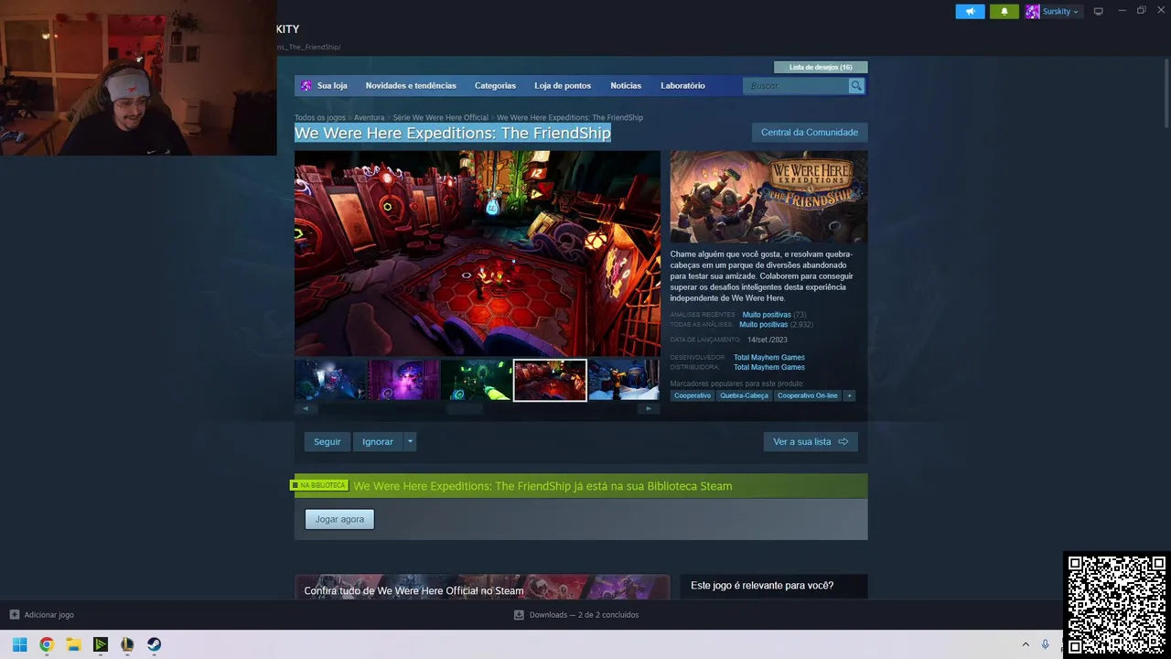Select the first blue screenshot thumbnail
The width and height of the screenshot is (1171, 659).
pyautogui.click(x=330, y=380)
